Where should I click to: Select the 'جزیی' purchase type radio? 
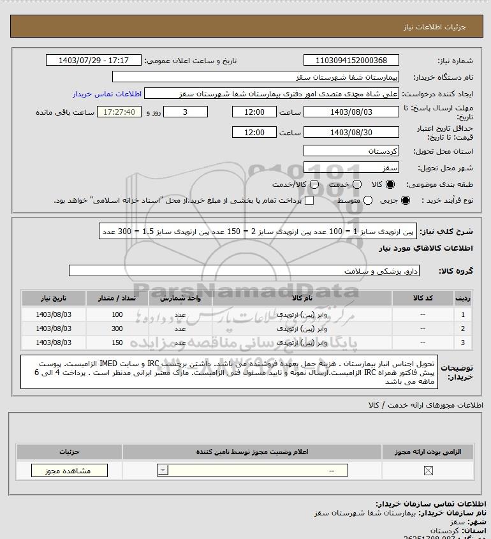pos(406,200)
